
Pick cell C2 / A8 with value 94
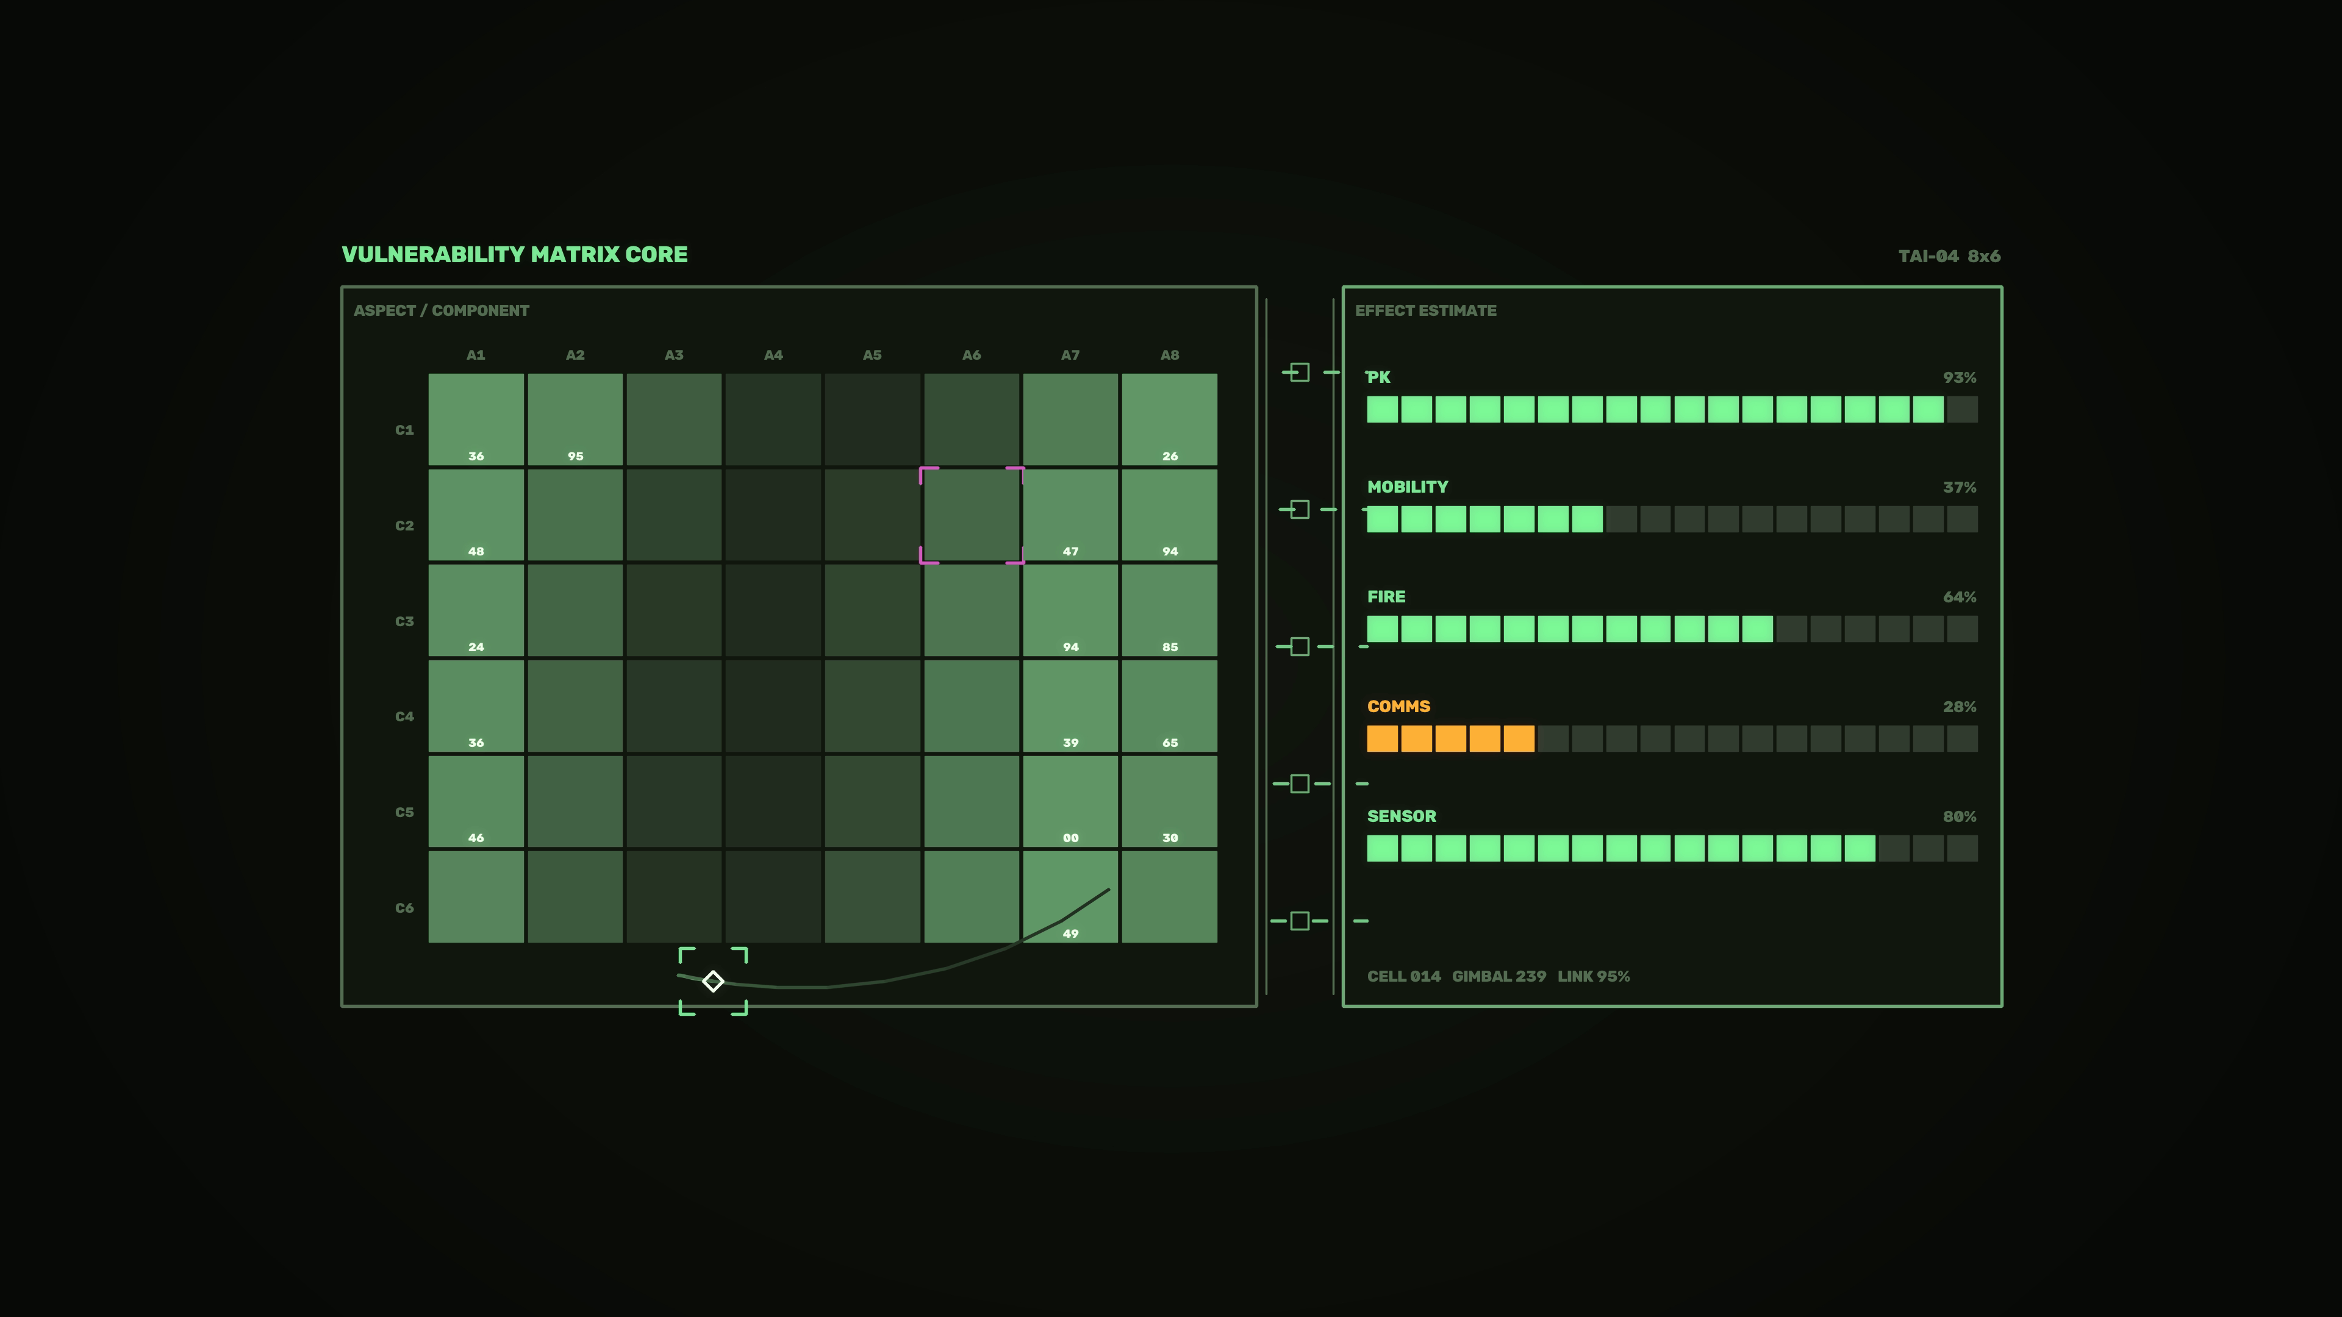[1170, 515]
